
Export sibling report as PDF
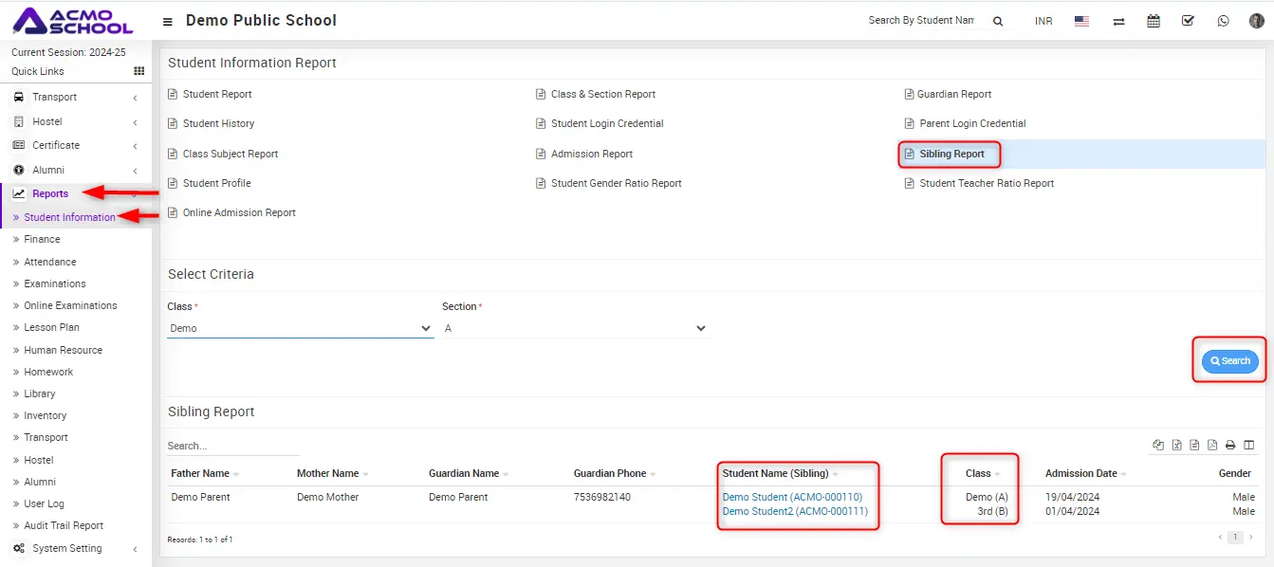1212,445
